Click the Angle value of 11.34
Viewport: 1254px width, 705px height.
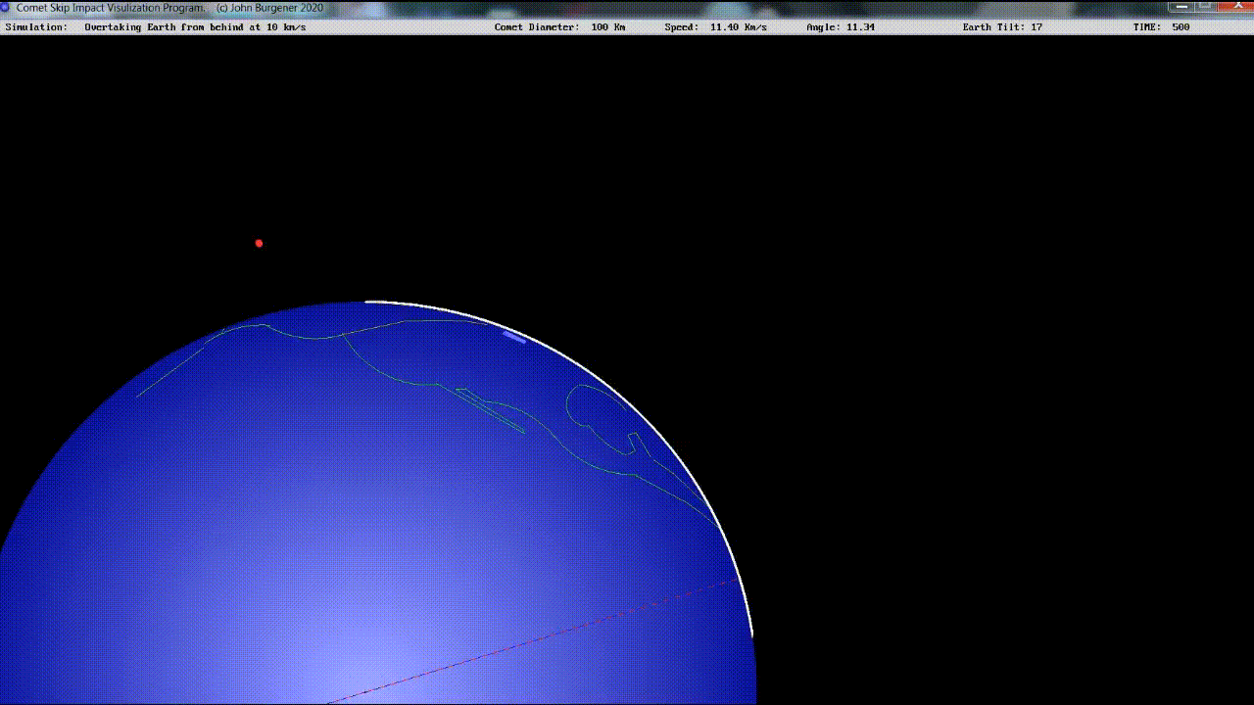click(x=860, y=27)
